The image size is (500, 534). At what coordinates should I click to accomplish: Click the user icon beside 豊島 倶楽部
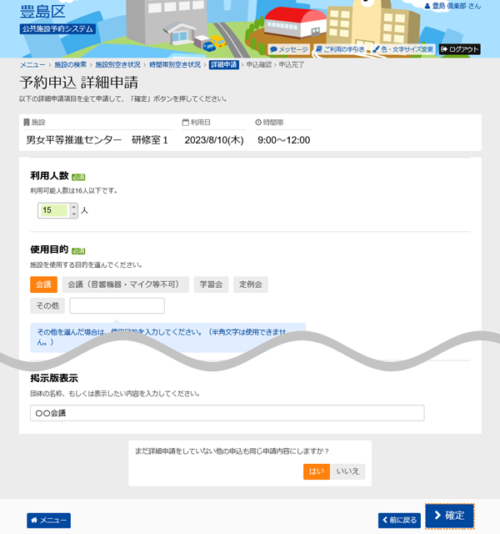pos(427,6)
